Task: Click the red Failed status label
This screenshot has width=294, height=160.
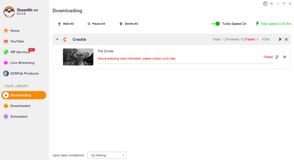Action: (x=268, y=57)
